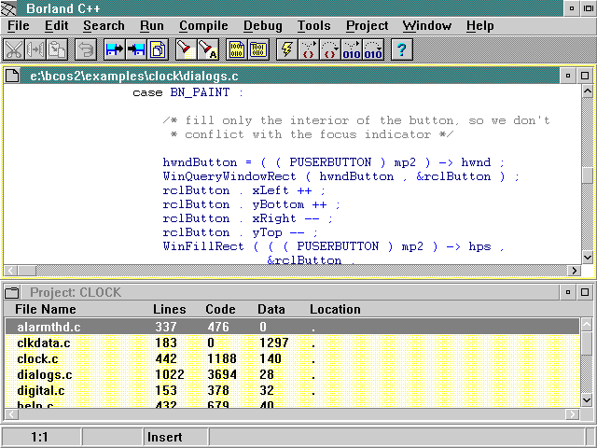The height and width of the screenshot is (448, 597).
Task: Click the 1:1 cursor position status field
Action: click(41, 437)
